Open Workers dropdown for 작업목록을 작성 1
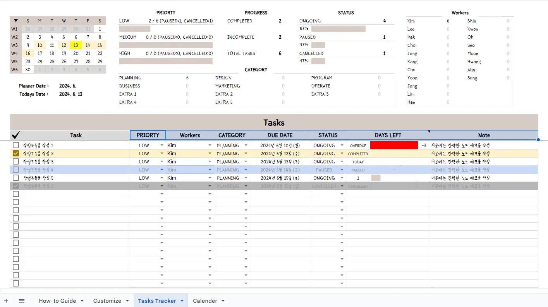The image size is (548, 307). click(210, 146)
